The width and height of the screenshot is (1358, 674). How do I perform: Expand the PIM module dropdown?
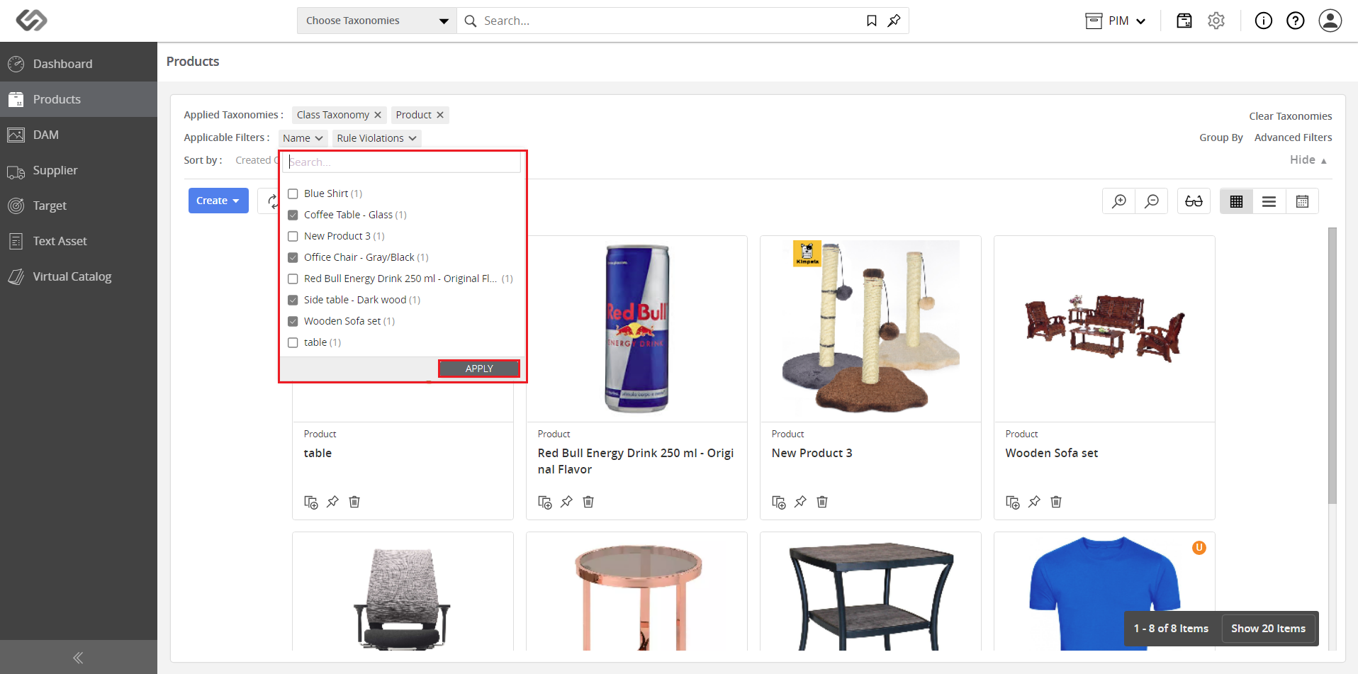tap(1116, 21)
